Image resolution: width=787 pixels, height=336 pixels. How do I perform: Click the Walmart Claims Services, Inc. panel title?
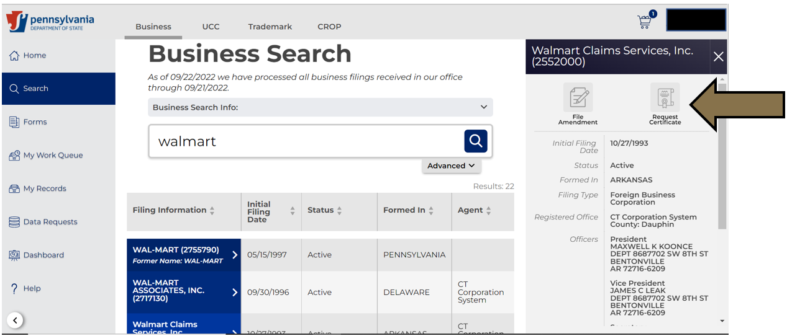click(612, 56)
